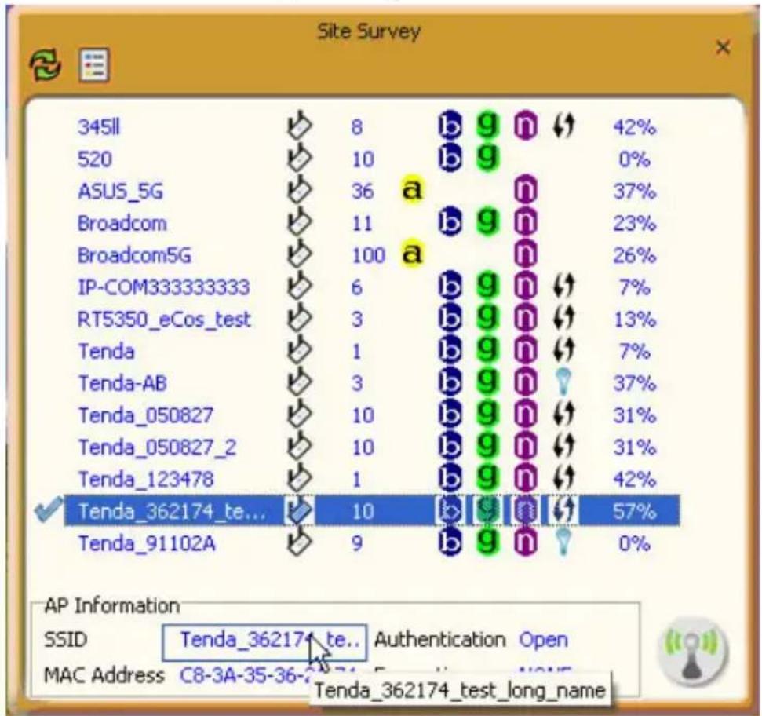Select the 345ll network row
This screenshot has height=716, width=762.
pos(372,127)
